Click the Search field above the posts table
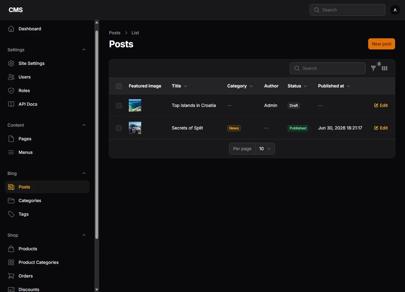Image resolution: width=405 pixels, height=292 pixels. pyautogui.click(x=328, y=68)
